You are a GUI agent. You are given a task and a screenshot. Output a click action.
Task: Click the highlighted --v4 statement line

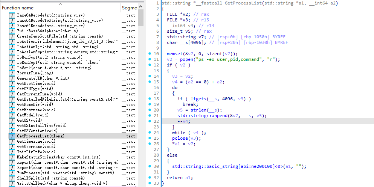tap(184, 121)
